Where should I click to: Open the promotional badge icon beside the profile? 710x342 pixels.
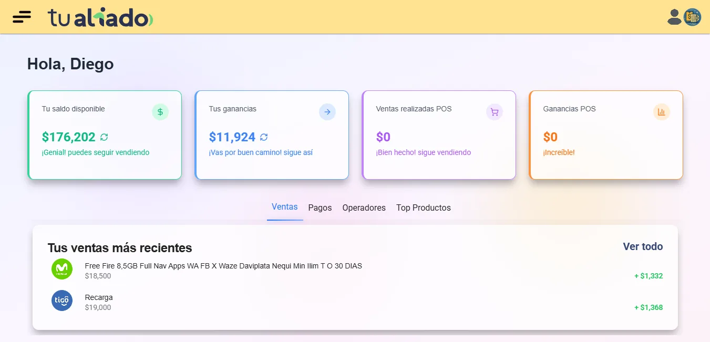(692, 17)
